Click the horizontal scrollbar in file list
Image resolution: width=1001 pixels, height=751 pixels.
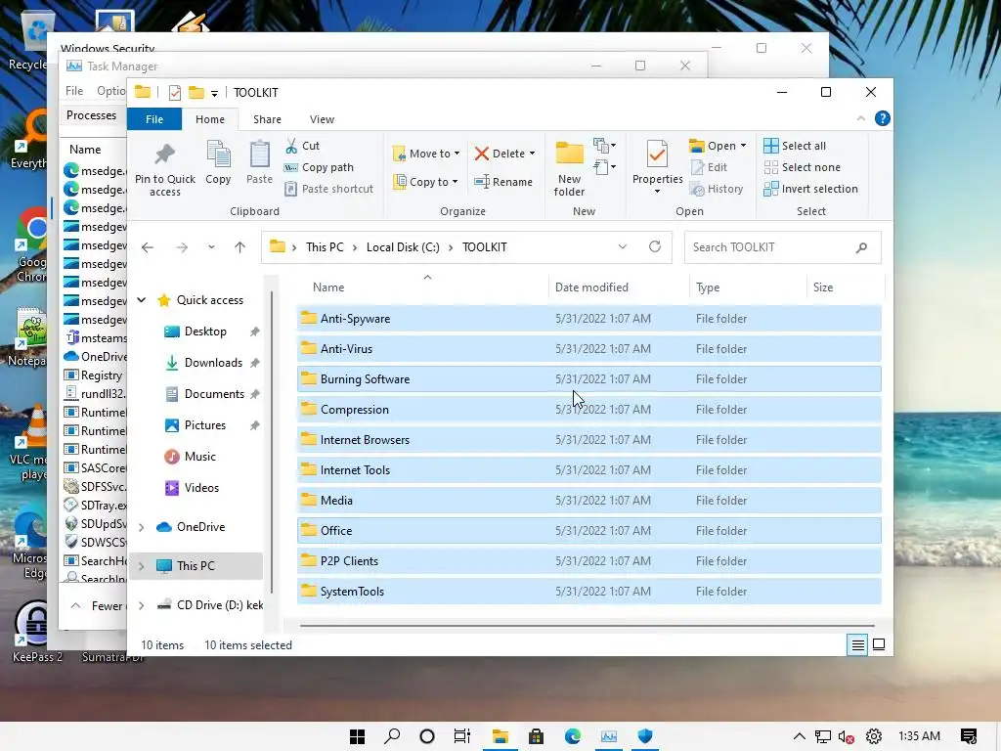(587, 626)
